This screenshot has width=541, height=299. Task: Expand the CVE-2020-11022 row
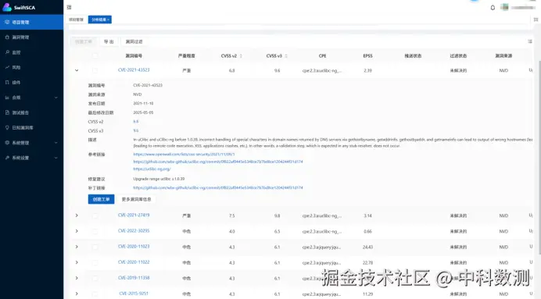(77, 262)
